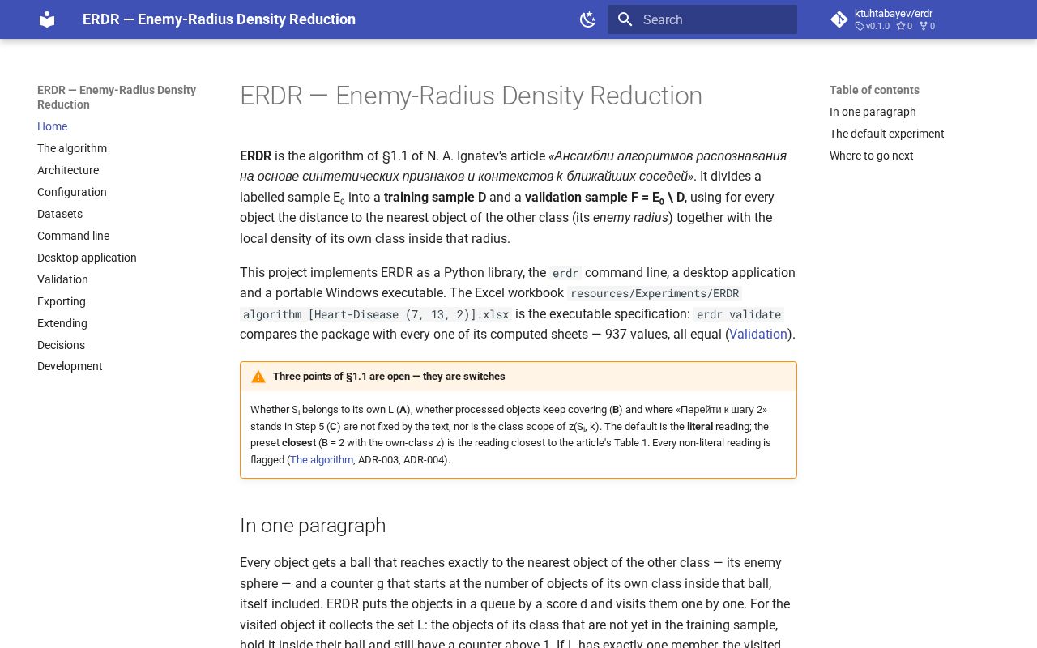Open the Development page
The image size is (1037, 648).
(x=70, y=366)
